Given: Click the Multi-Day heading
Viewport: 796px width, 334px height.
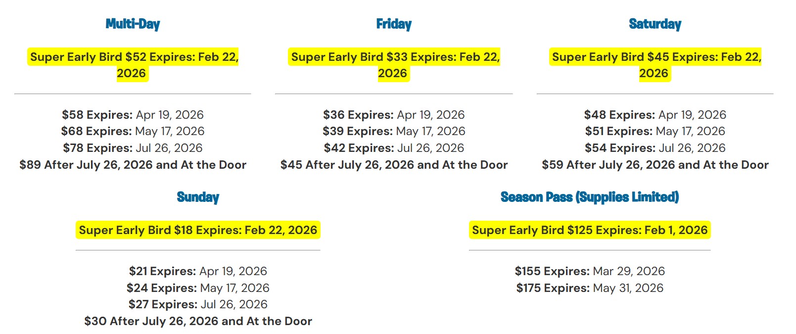Looking at the screenshot, I should 133,24.
